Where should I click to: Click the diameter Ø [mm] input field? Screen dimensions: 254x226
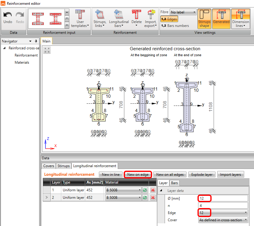[223, 198]
